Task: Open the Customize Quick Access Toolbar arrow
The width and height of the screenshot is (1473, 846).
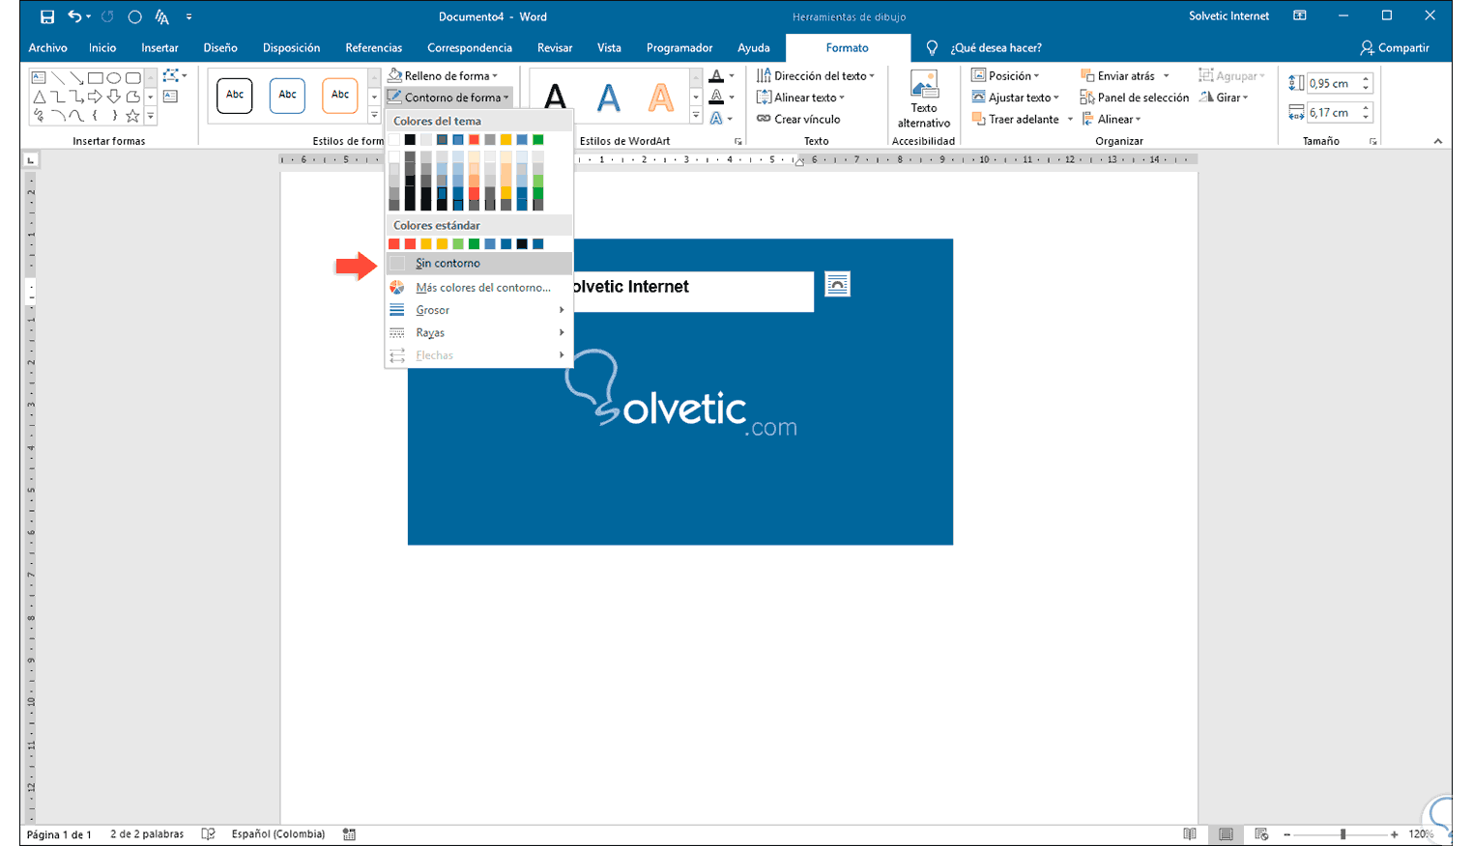Action: pyautogui.click(x=188, y=16)
